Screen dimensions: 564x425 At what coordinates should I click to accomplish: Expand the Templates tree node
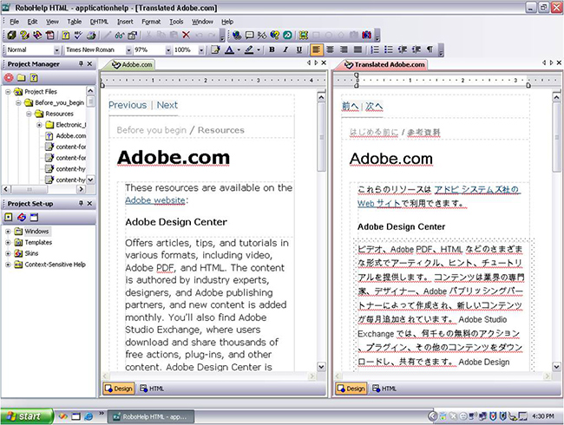coord(9,242)
